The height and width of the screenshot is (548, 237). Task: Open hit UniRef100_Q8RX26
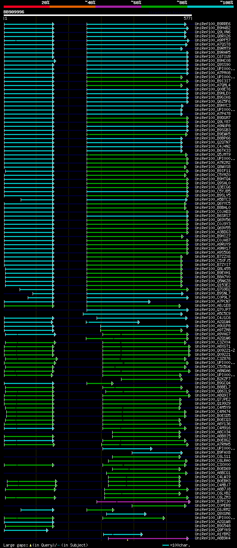213,36
